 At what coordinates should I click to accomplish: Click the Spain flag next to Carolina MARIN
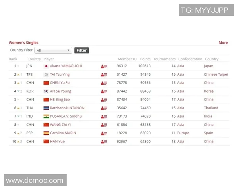pyautogui.click(x=46, y=133)
